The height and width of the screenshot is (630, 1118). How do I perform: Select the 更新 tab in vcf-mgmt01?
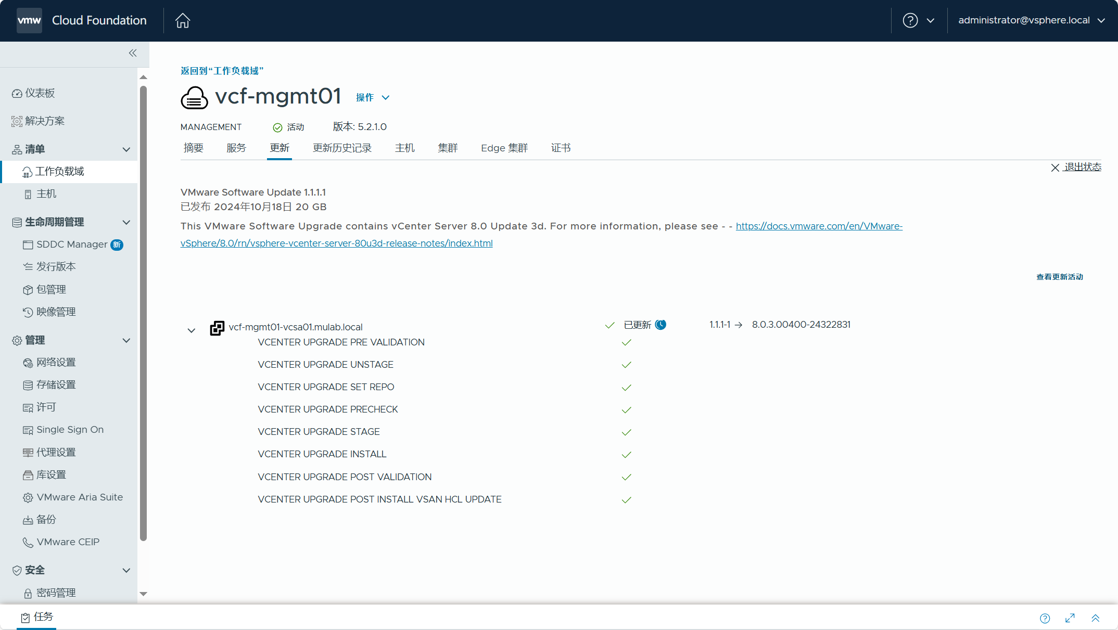coord(279,148)
